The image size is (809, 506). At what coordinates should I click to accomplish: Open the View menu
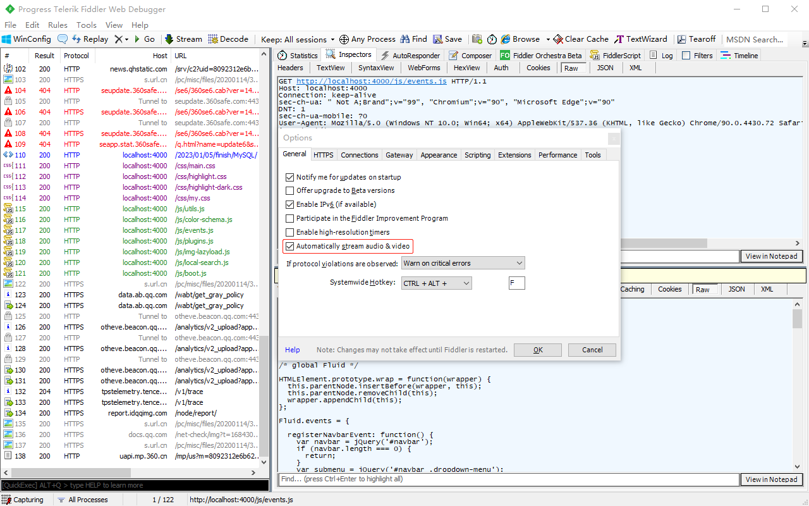(114, 25)
